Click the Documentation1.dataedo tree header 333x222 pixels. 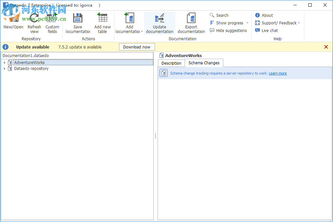click(x=77, y=56)
